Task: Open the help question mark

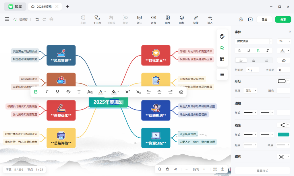Action: [x=223, y=169]
